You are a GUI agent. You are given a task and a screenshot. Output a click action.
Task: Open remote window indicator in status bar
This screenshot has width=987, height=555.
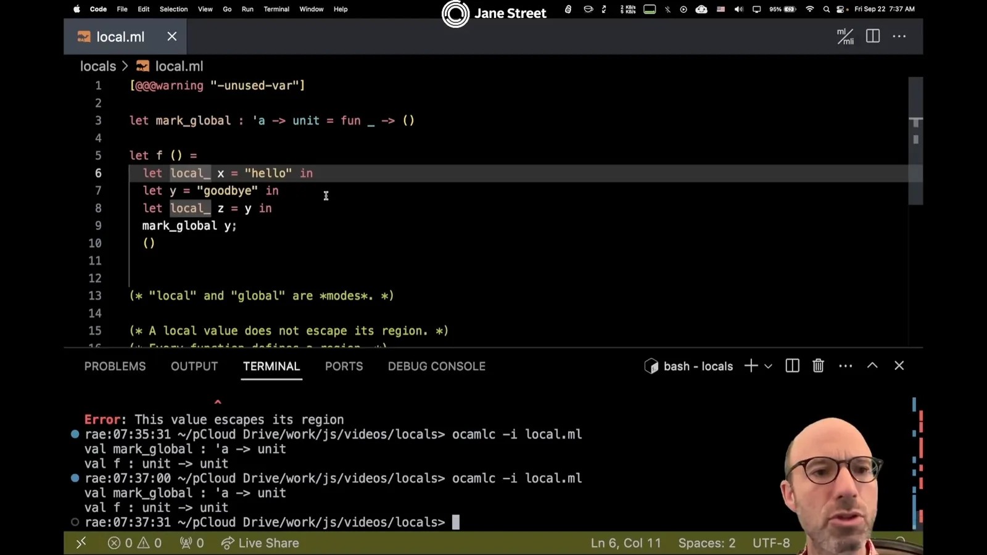[81, 543]
